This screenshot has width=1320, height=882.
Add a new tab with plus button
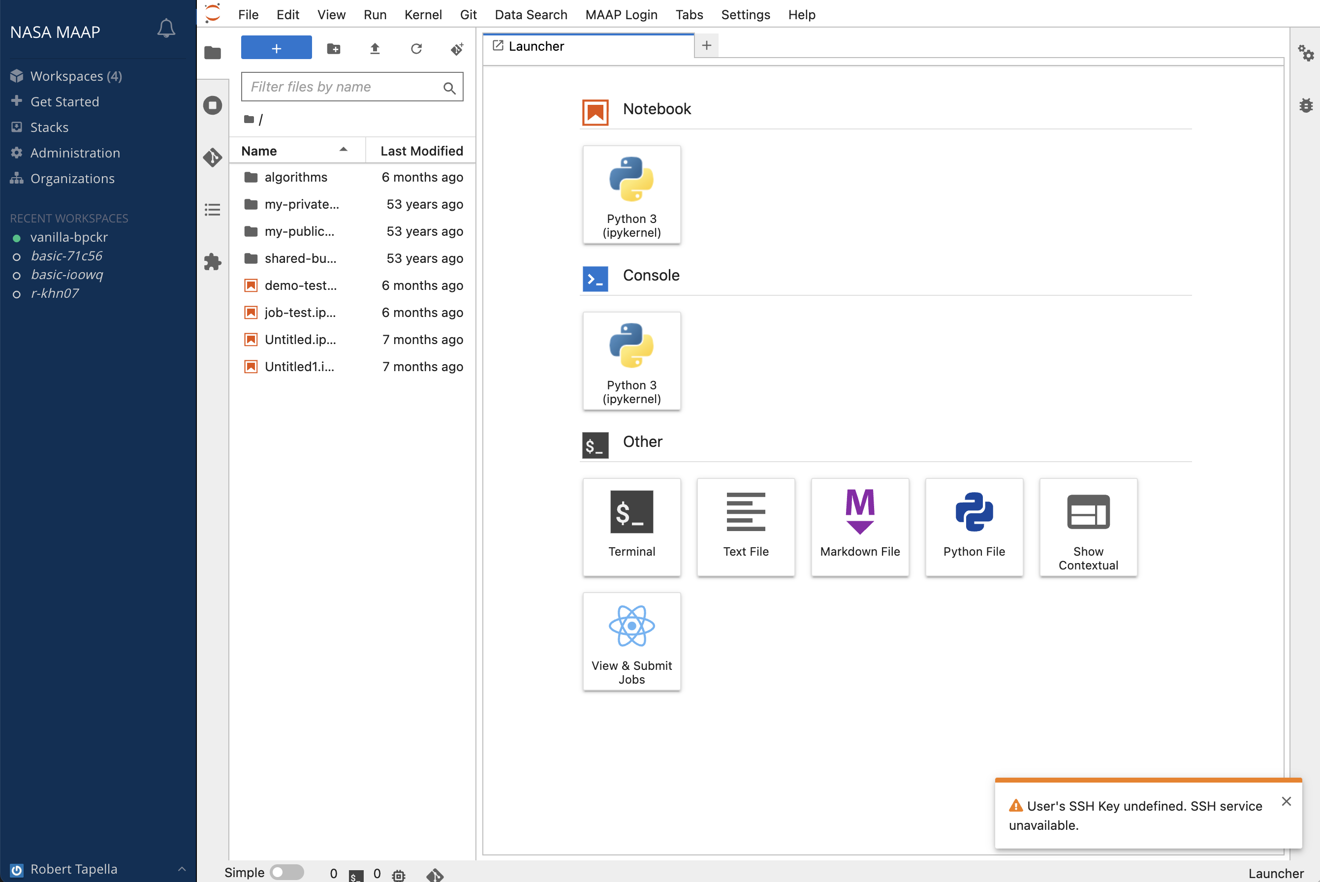[706, 46]
